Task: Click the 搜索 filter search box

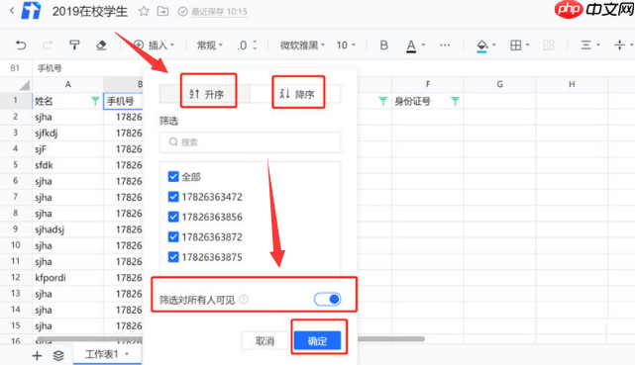Action: (x=250, y=142)
